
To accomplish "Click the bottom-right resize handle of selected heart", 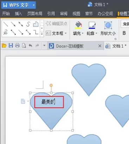I will click(72, 130).
